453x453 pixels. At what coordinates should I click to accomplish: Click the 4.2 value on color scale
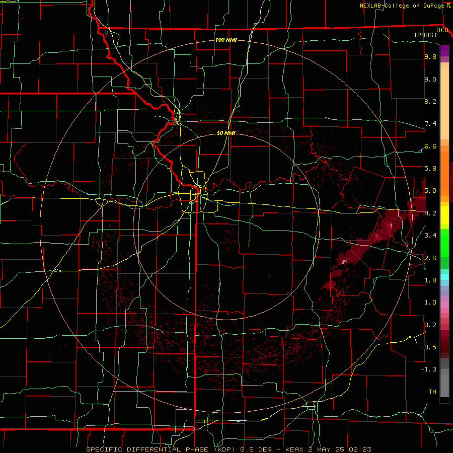point(430,213)
